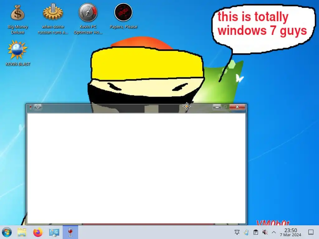Open the clipboard tray icon
Image resolution: width=319 pixels, height=239 pixels.
[256, 232]
